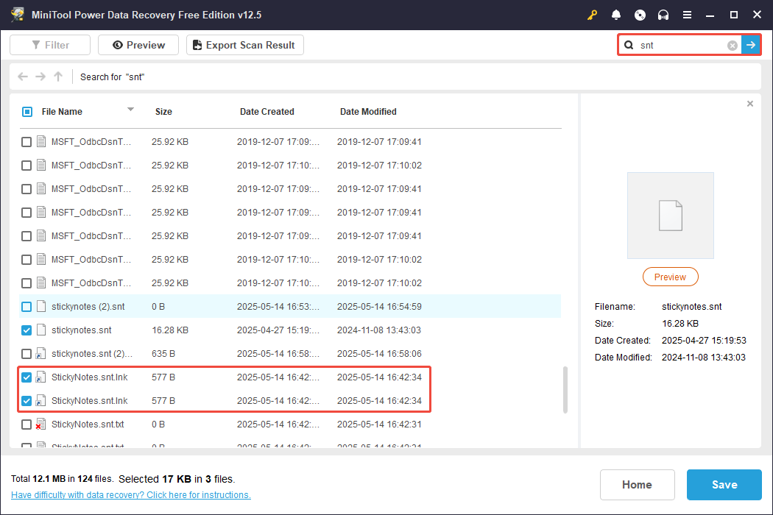Open the hamburger menu in title bar

pyautogui.click(x=687, y=15)
